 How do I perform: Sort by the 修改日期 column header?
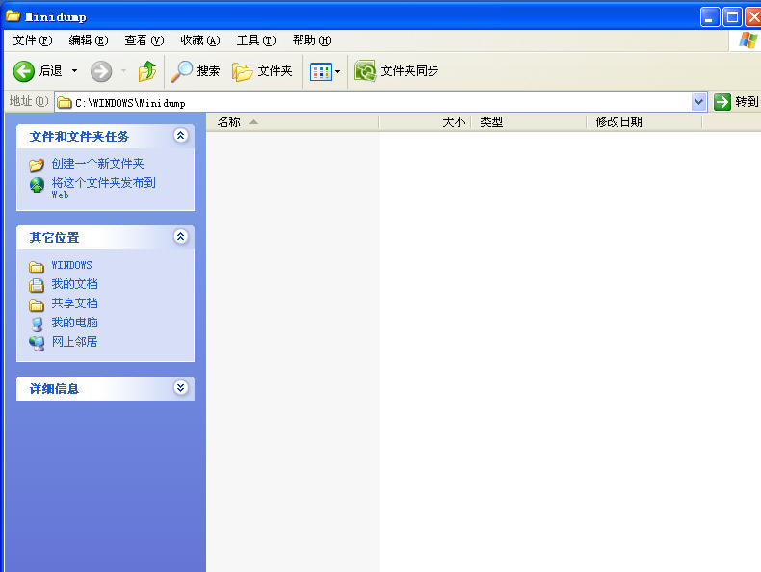point(644,122)
